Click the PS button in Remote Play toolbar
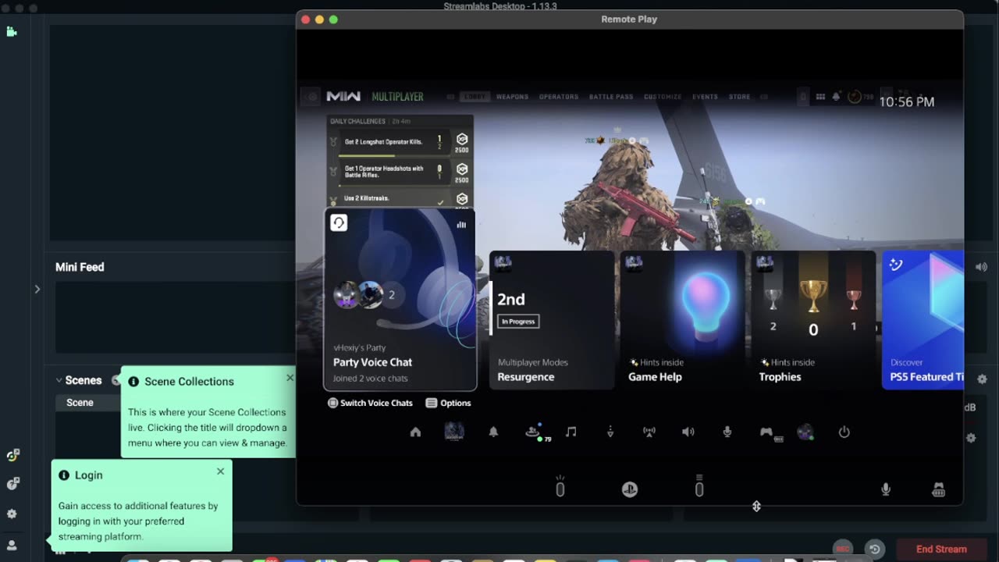999x562 pixels. pyautogui.click(x=630, y=489)
